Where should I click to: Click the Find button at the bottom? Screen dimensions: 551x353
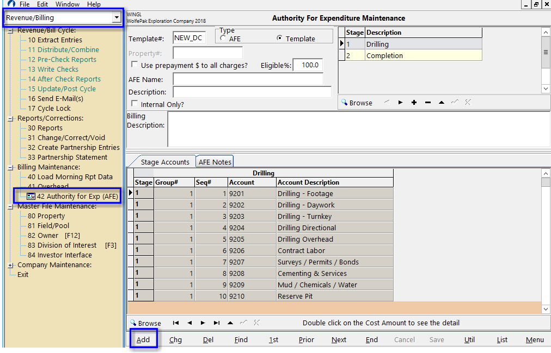coord(241,339)
